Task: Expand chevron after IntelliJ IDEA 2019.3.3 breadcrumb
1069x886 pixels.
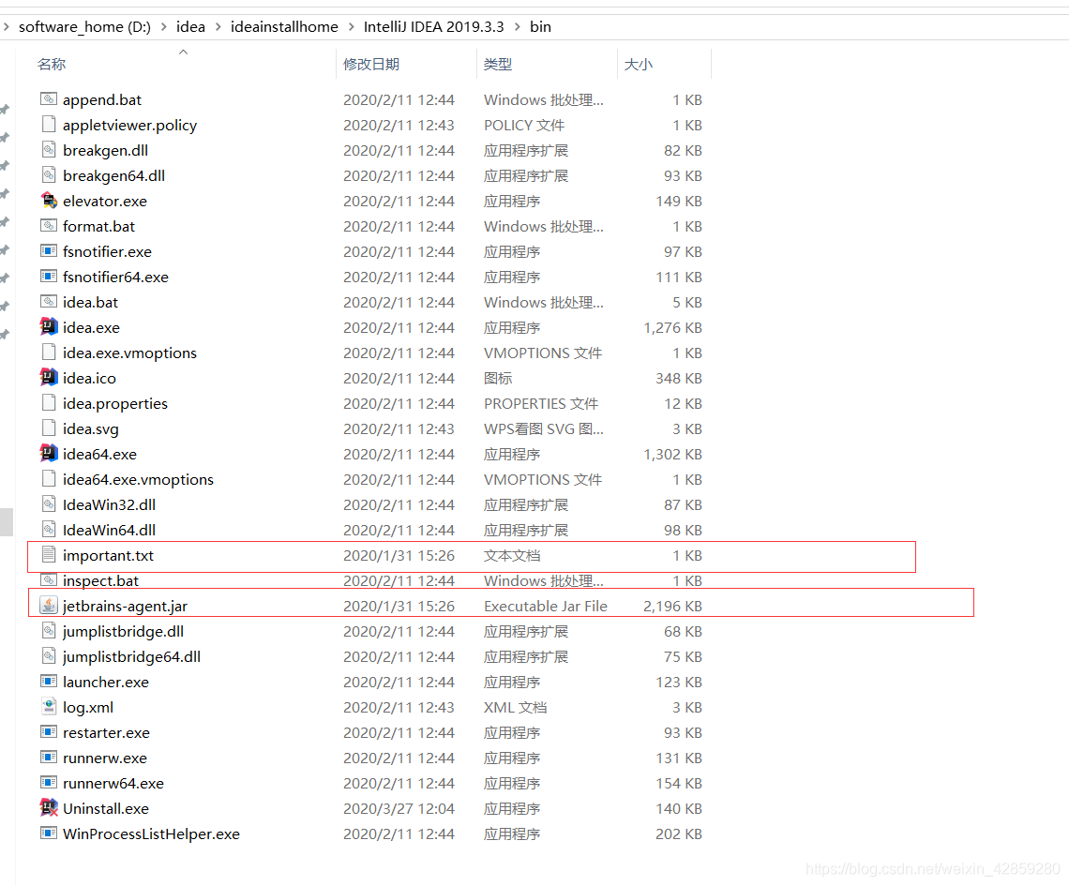Action: pos(518,26)
